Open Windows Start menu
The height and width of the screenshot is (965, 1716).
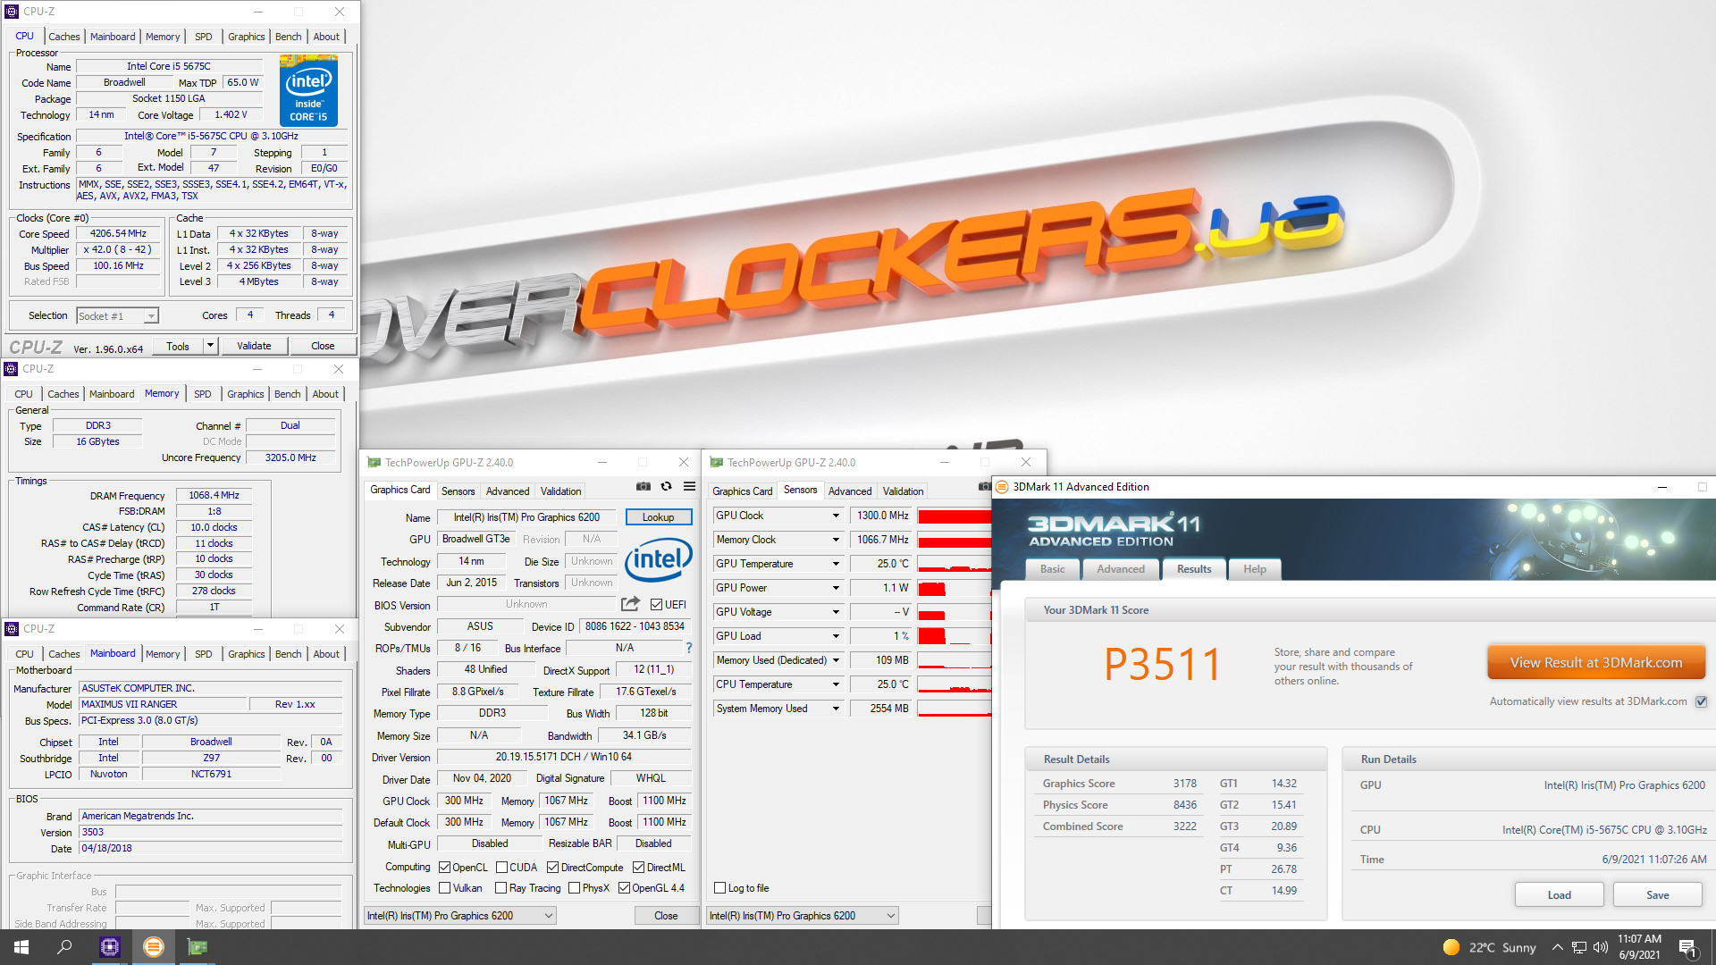(21, 947)
